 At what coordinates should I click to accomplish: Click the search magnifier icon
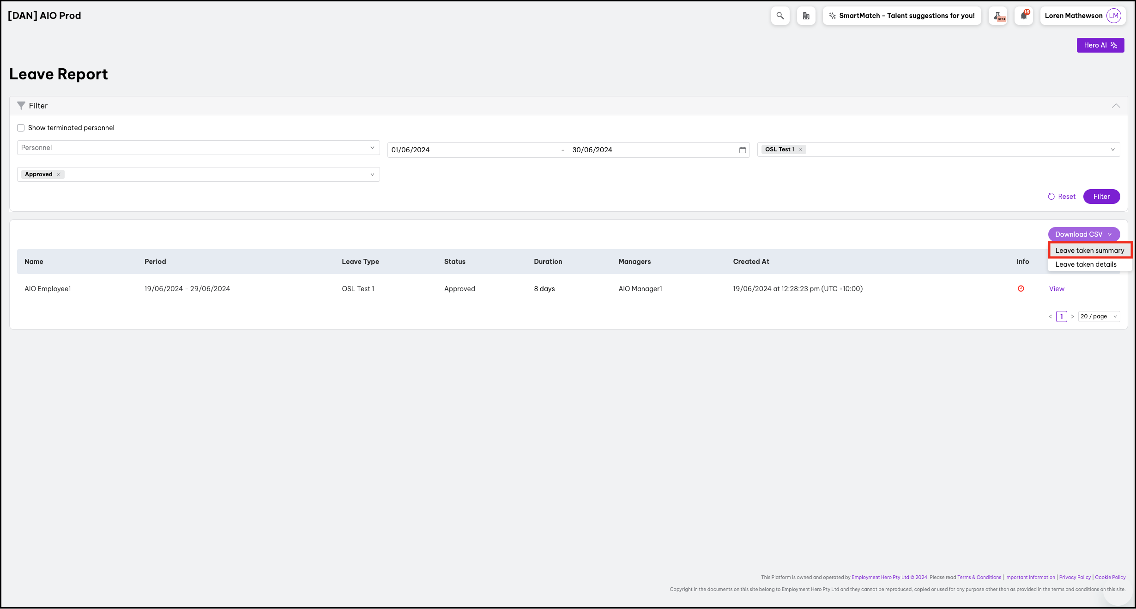pos(780,16)
